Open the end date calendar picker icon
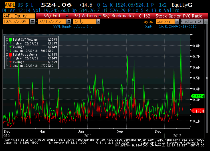 (x=68, y=21)
